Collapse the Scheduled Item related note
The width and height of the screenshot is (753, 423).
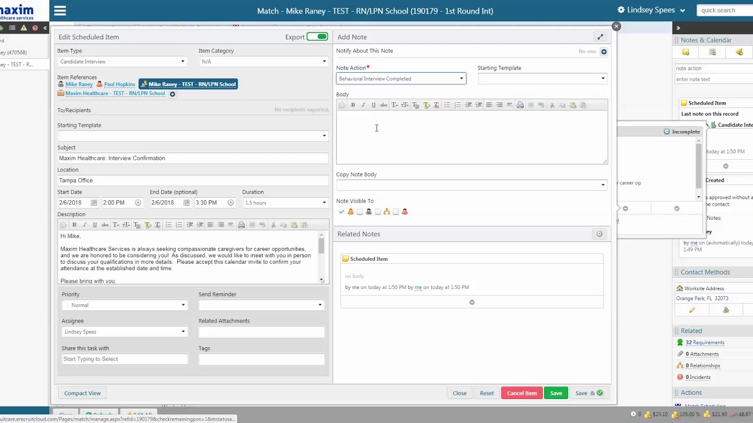[x=472, y=303]
